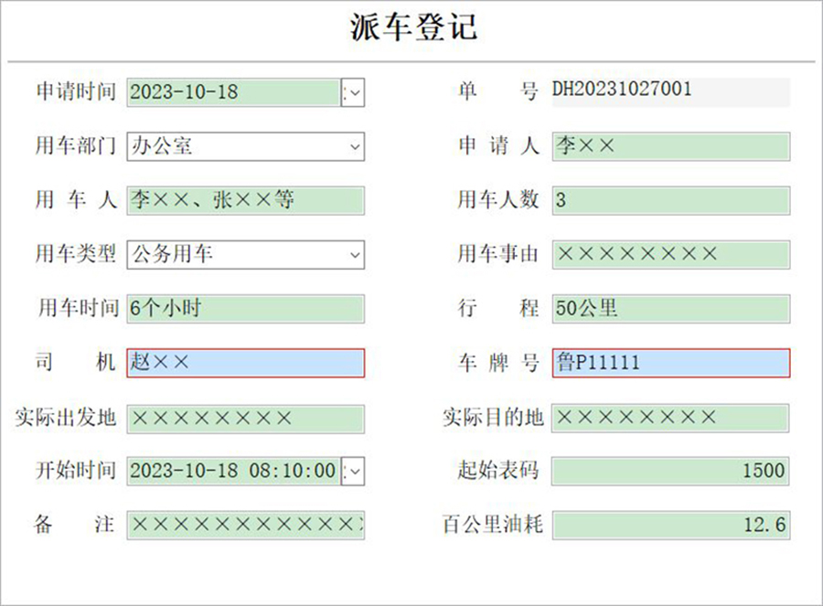
Task: Click the 用车时间 duration field showing 6个小时
Action: point(247,309)
